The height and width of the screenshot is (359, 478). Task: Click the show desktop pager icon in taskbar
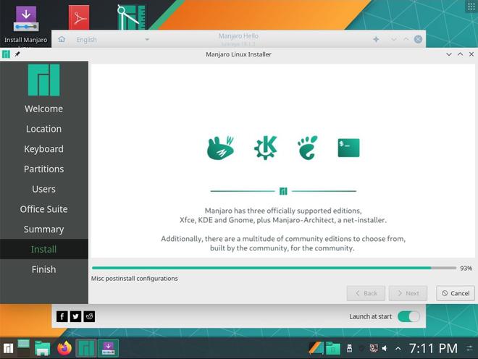23,347
